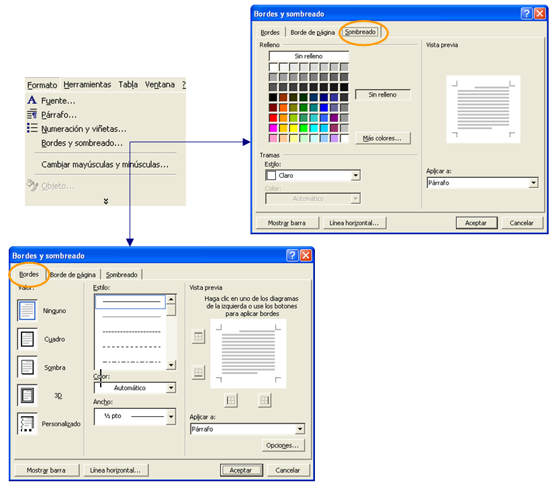Open the Estilo Claro pattern dropdown
Screen dimensions: 556x494
tap(356, 176)
